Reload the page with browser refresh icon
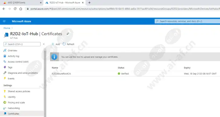This screenshot has height=117, width=220. pos(15,9)
